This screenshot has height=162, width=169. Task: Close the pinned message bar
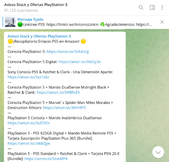(162, 22)
